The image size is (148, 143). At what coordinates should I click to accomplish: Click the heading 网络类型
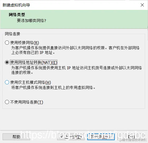click(x=17, y=15)
